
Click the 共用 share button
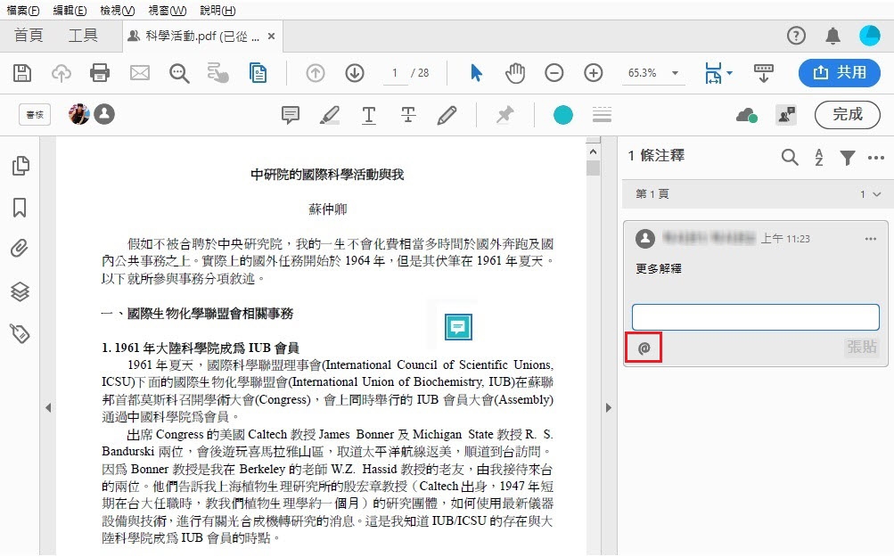tap(838, 73)
